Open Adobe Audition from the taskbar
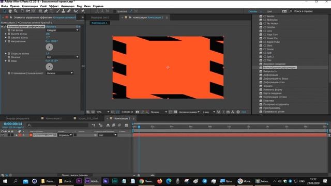 [115, 181]
